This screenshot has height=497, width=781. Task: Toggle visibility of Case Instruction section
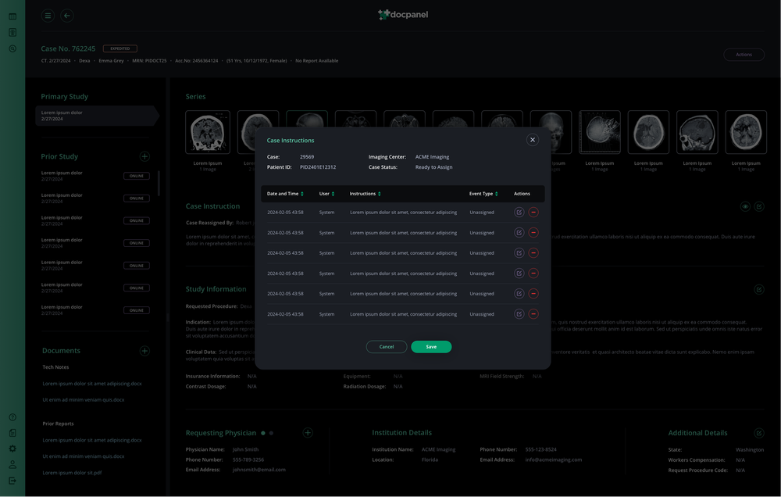747,206
